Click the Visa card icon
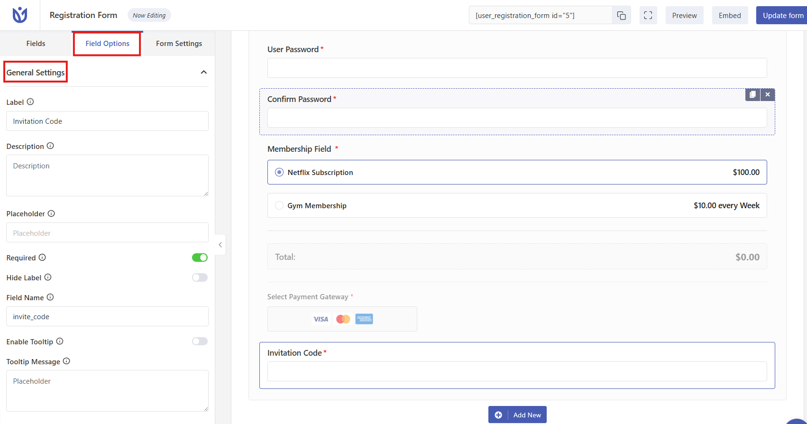 (321, 319)
